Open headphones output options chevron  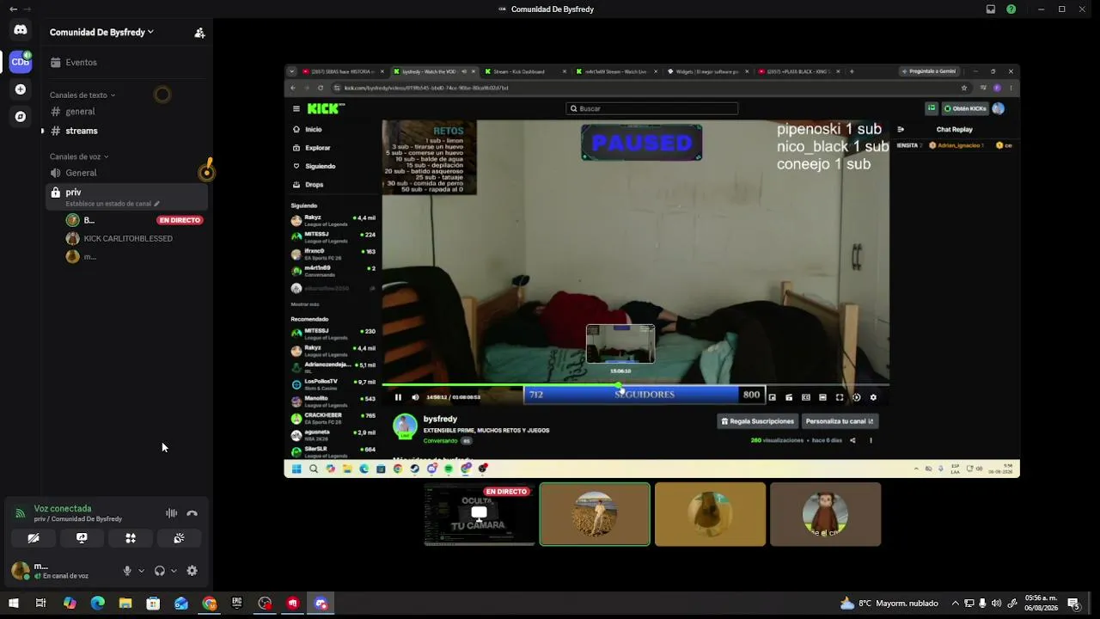point(174,571)
